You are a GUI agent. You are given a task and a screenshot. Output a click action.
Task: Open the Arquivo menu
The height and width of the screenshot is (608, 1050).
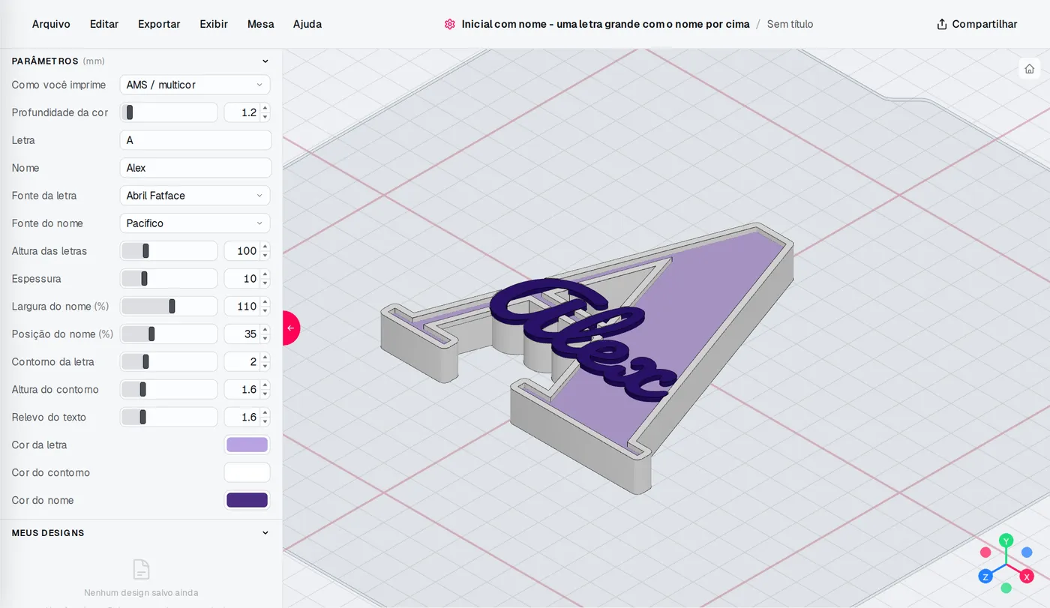[x=51, y=24]
